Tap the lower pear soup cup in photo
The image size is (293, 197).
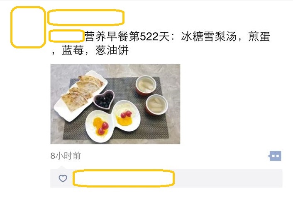tap(156, 105)
